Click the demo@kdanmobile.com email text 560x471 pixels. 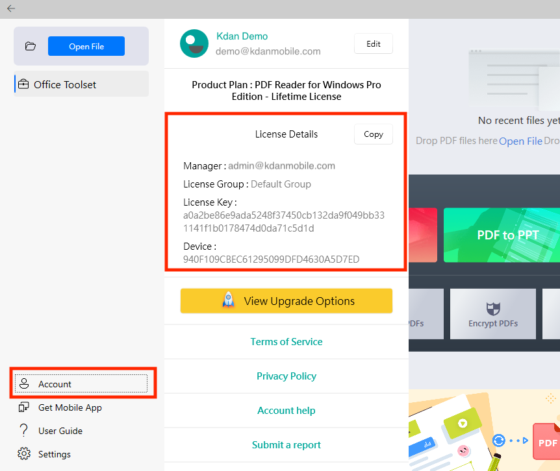coord(268,51)
